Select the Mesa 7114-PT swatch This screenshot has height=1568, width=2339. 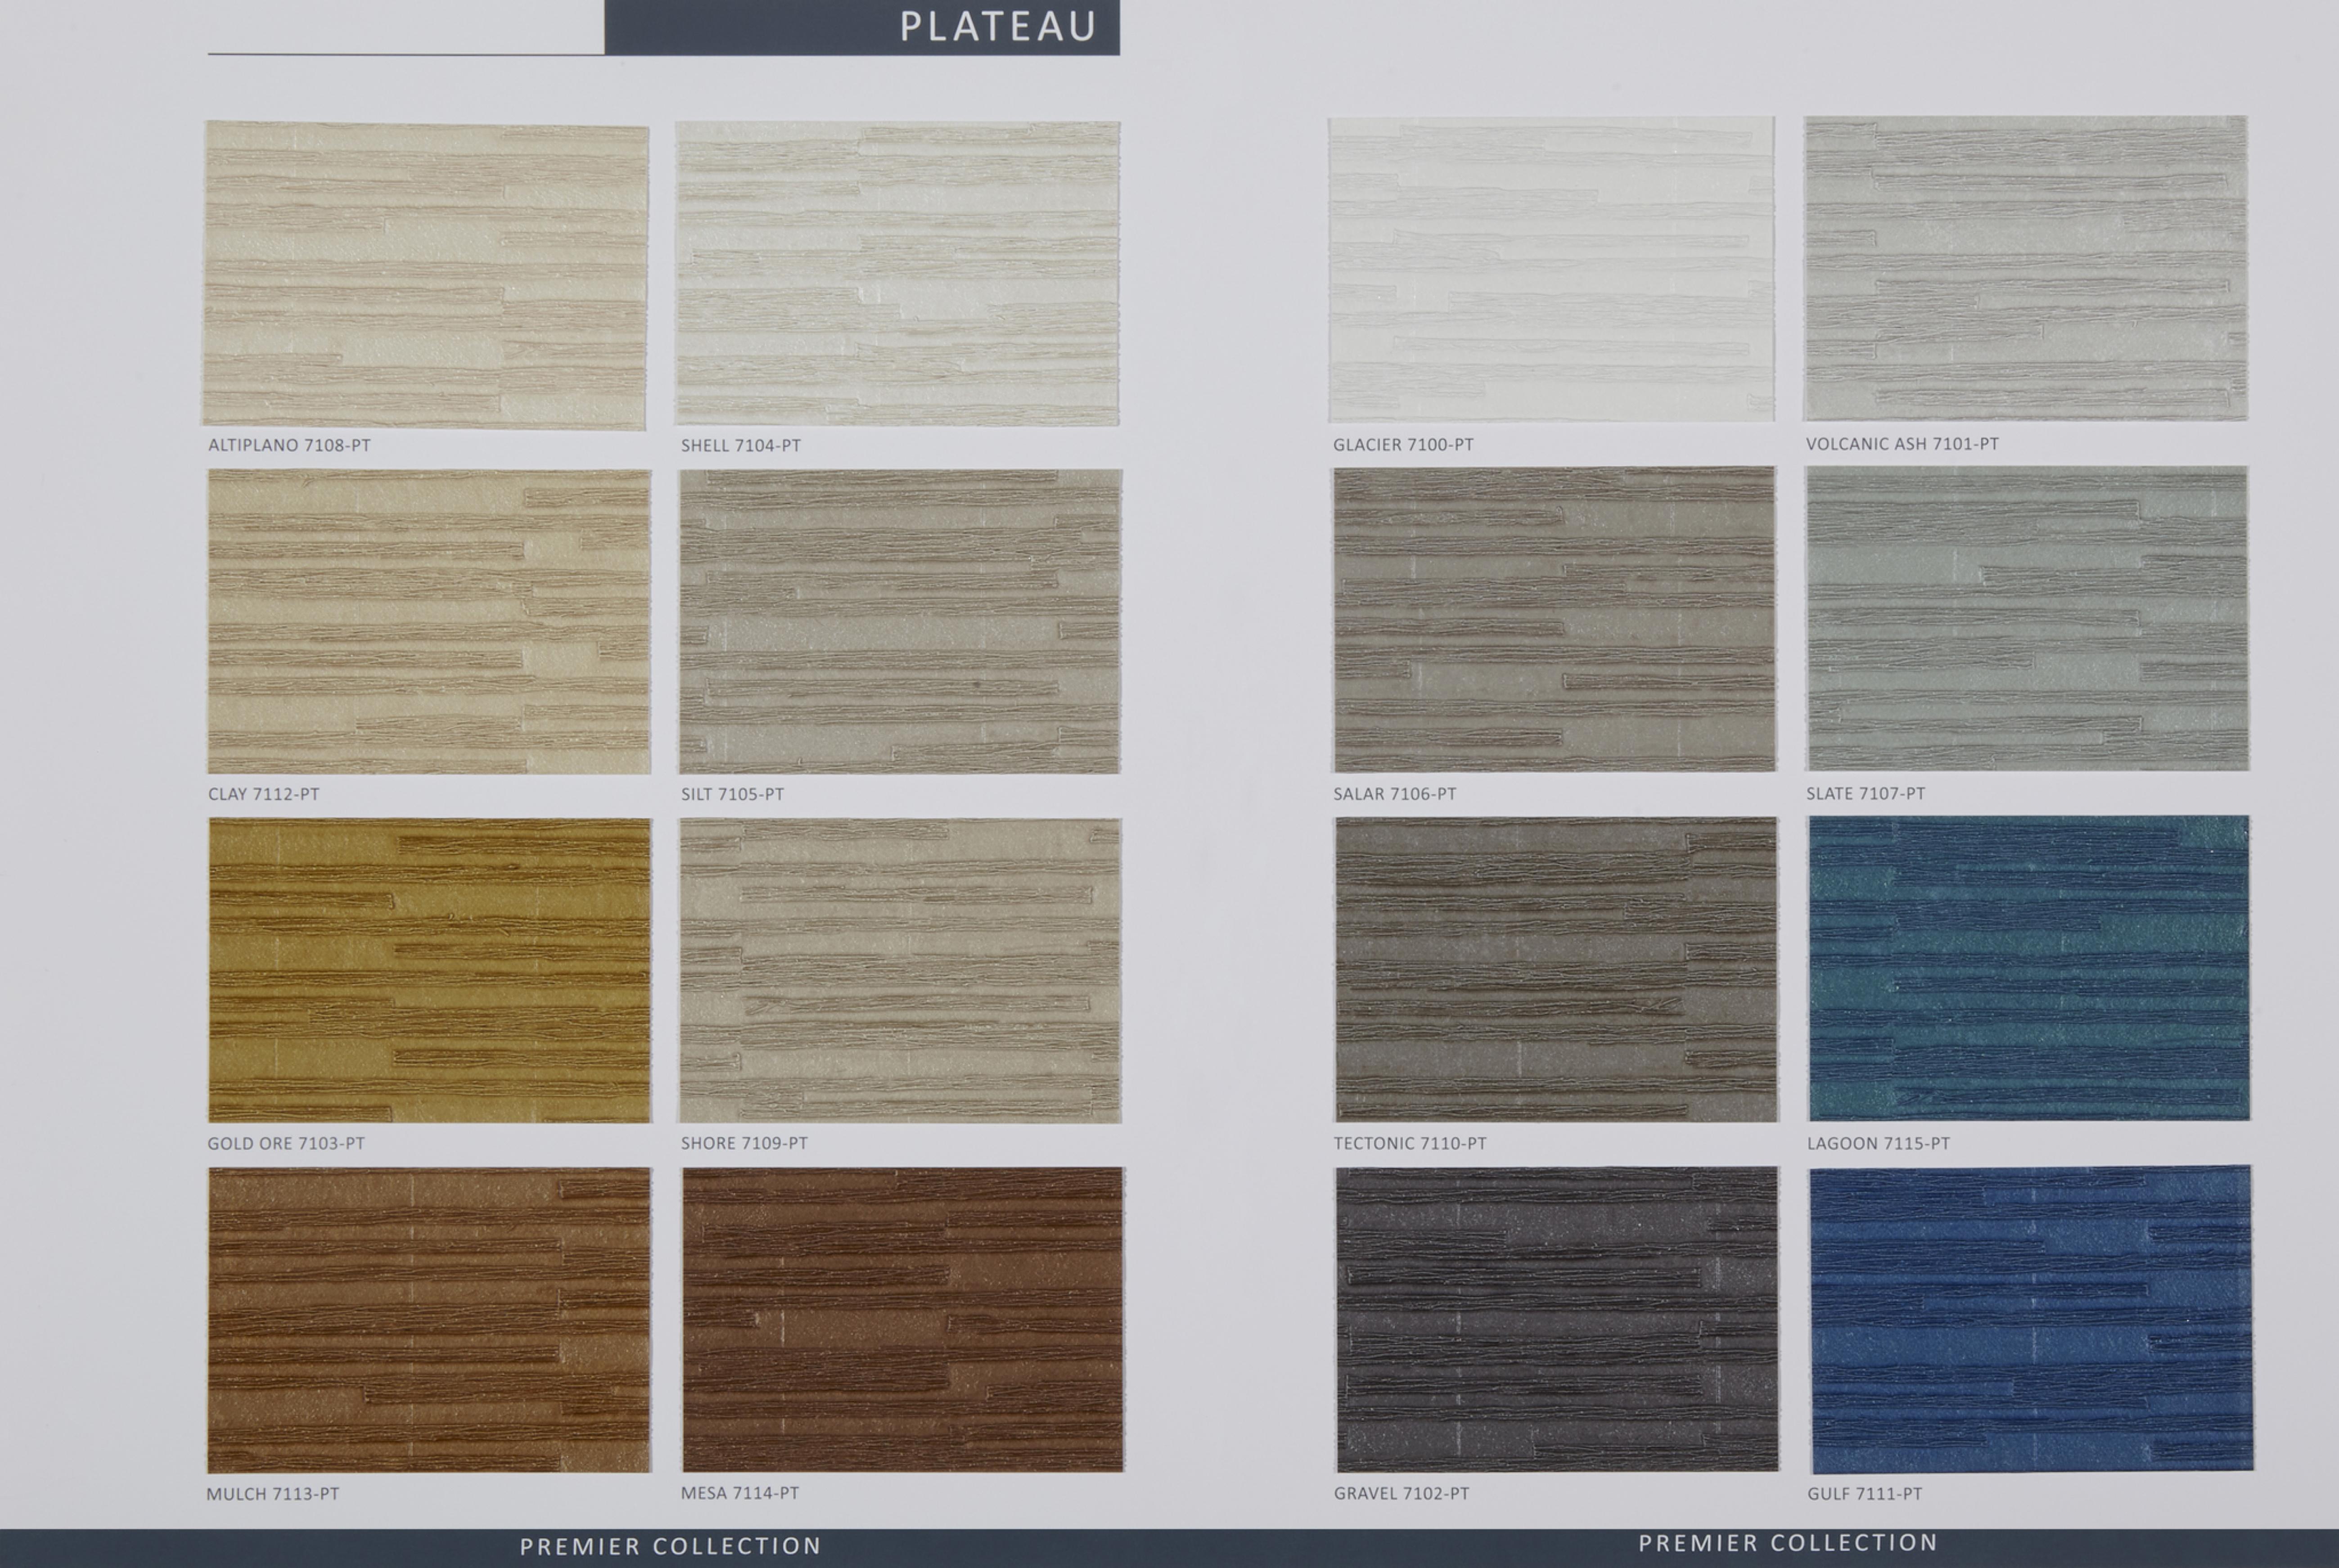(x=903, y=1319)
